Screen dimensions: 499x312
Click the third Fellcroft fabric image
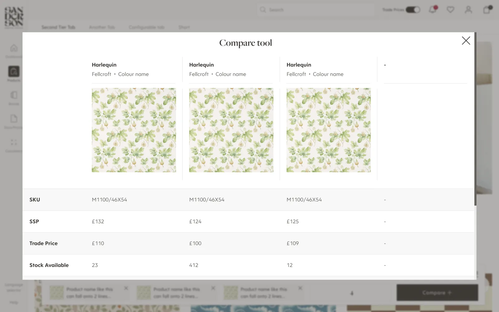329,130
